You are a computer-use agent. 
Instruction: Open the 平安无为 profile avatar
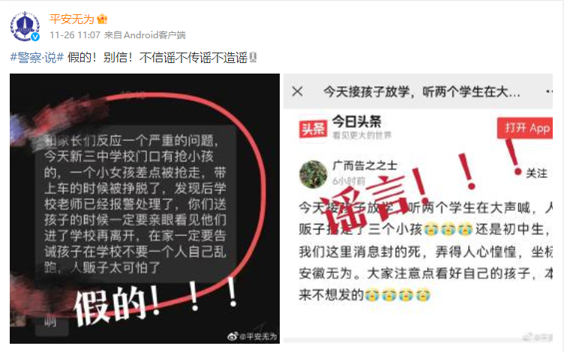tap(25, 26)
